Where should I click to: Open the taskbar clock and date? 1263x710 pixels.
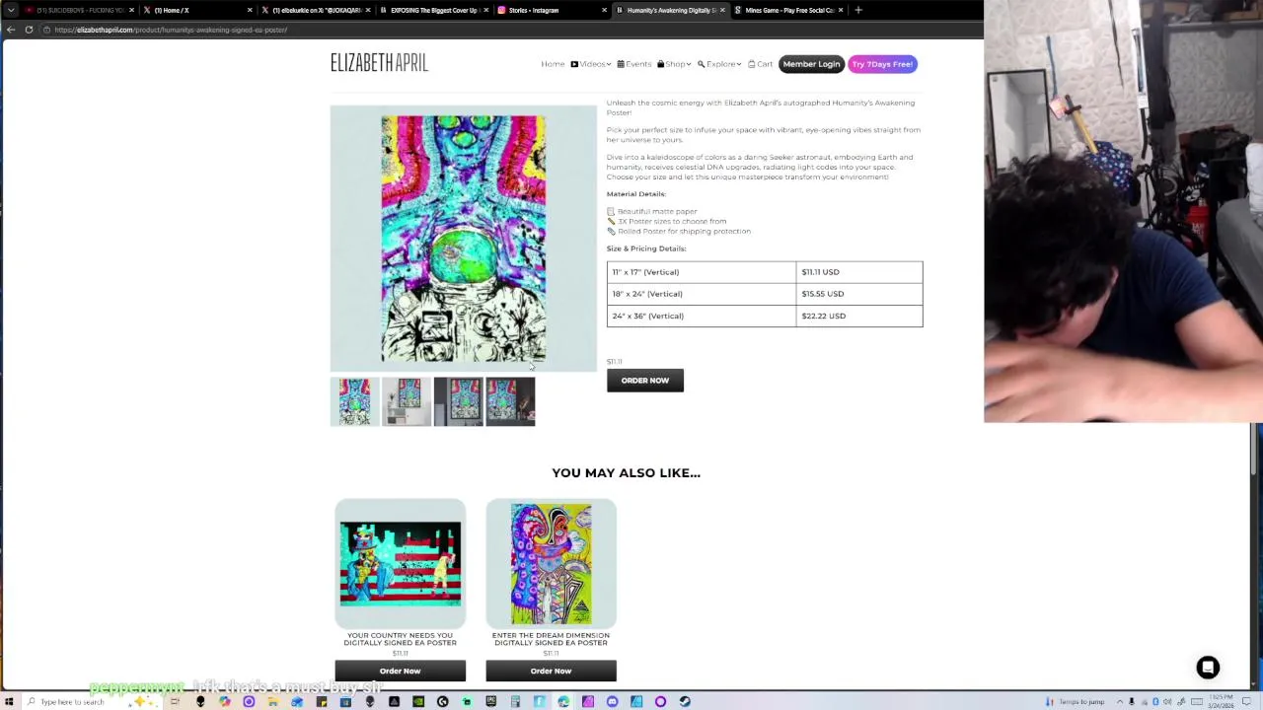point(1221,702)
